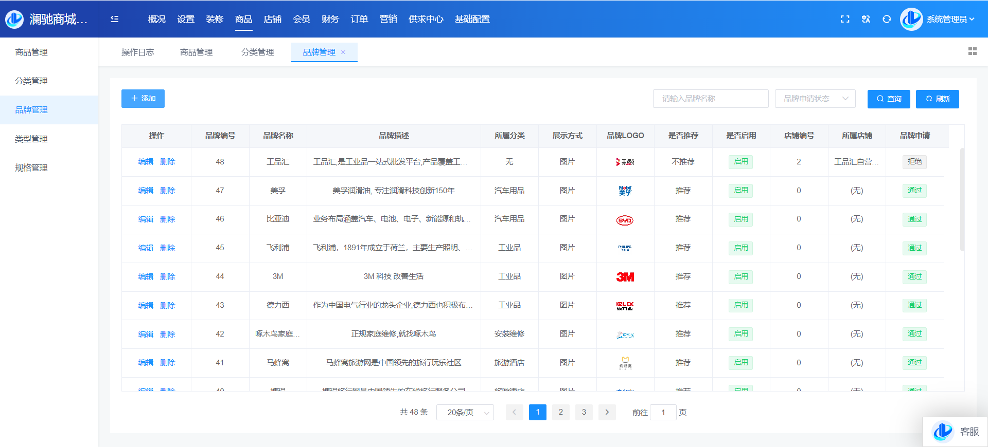This screenshot has height=447, width=988.
Task: Expand the 品牌申请状态 dropdown
Action: pos(815,99)
